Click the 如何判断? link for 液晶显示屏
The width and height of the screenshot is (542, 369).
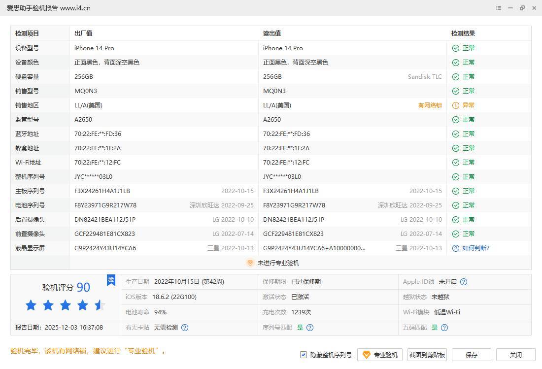(x=475, y=248)
